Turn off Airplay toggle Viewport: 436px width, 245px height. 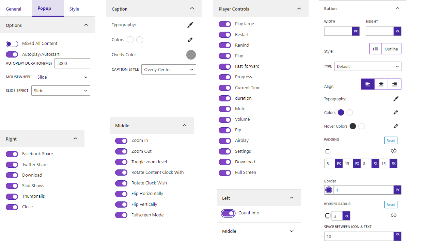(225, 141)
